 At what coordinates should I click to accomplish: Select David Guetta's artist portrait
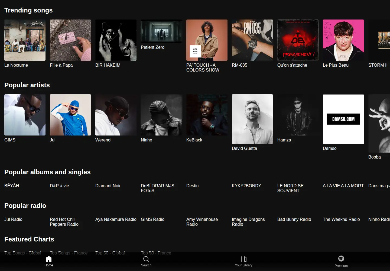252,119
